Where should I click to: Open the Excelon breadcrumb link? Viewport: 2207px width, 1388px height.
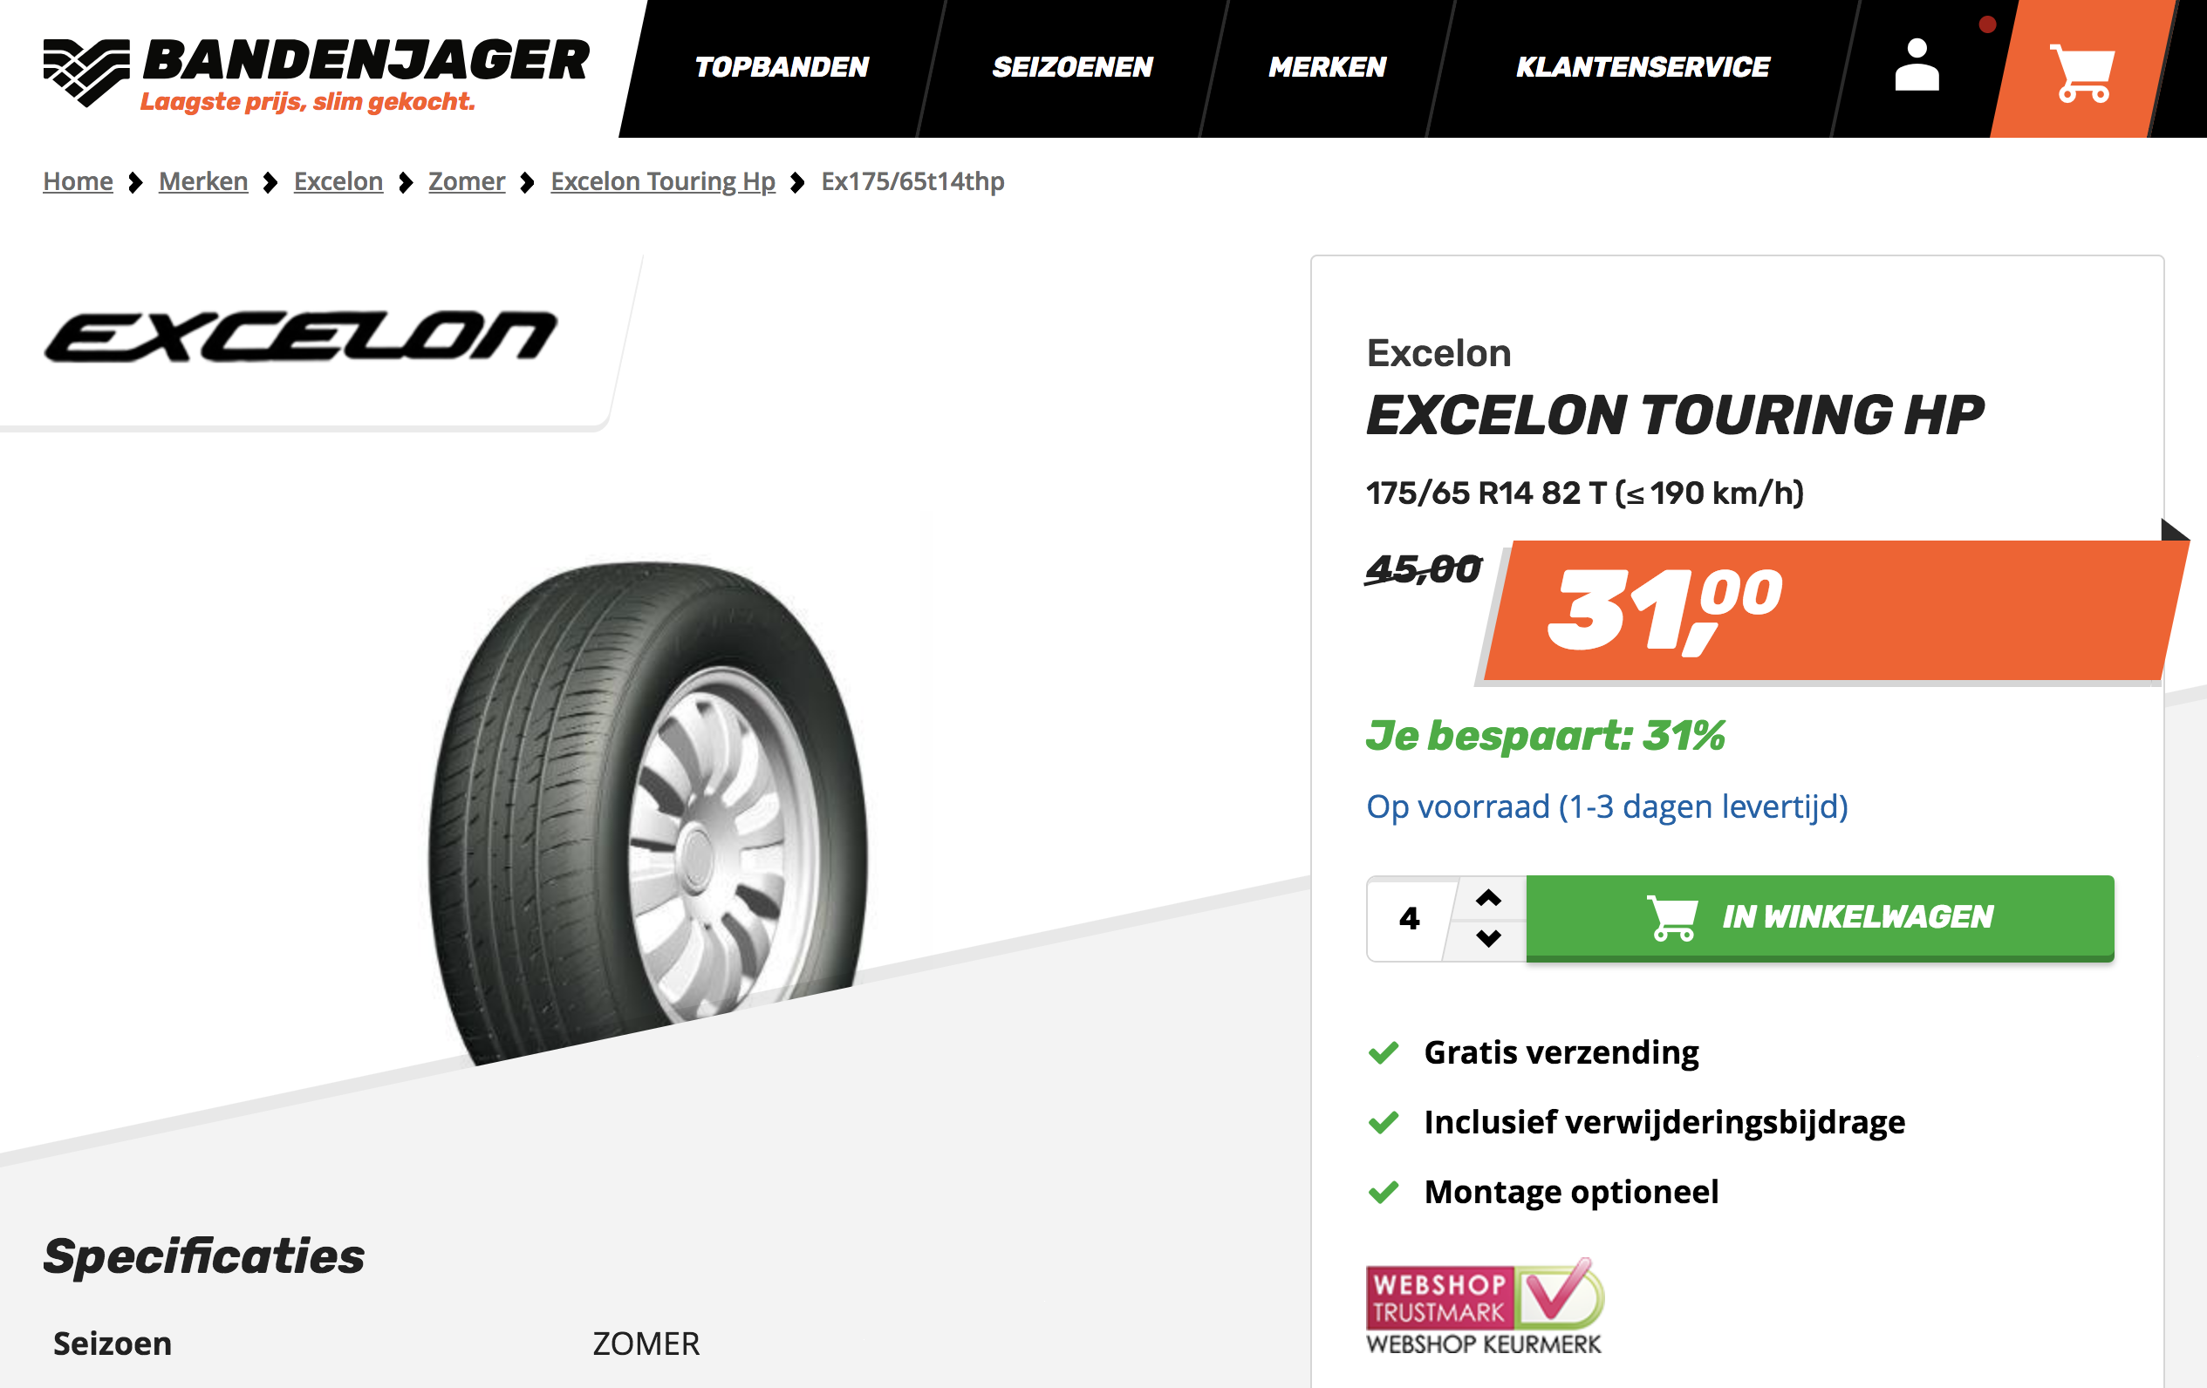(x=338, y=181)
